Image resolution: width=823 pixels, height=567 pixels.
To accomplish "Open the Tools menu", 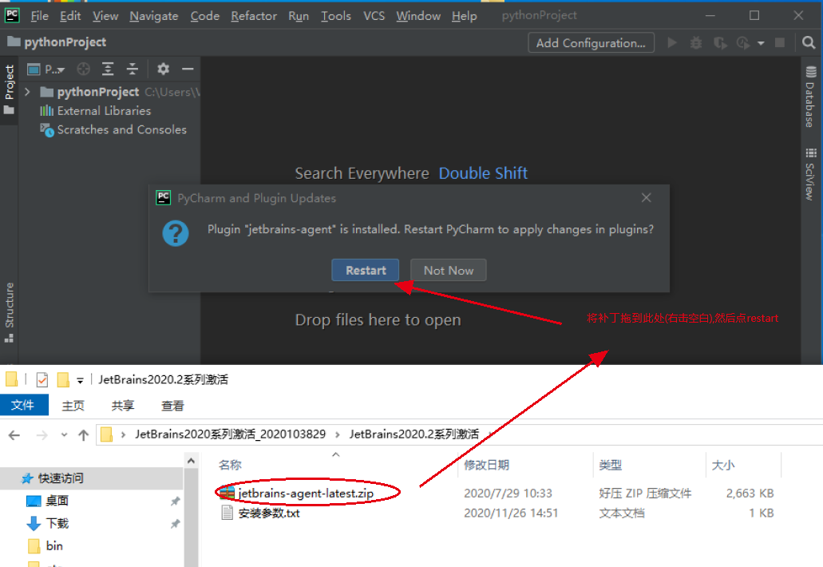I will (x=336, y=16).
